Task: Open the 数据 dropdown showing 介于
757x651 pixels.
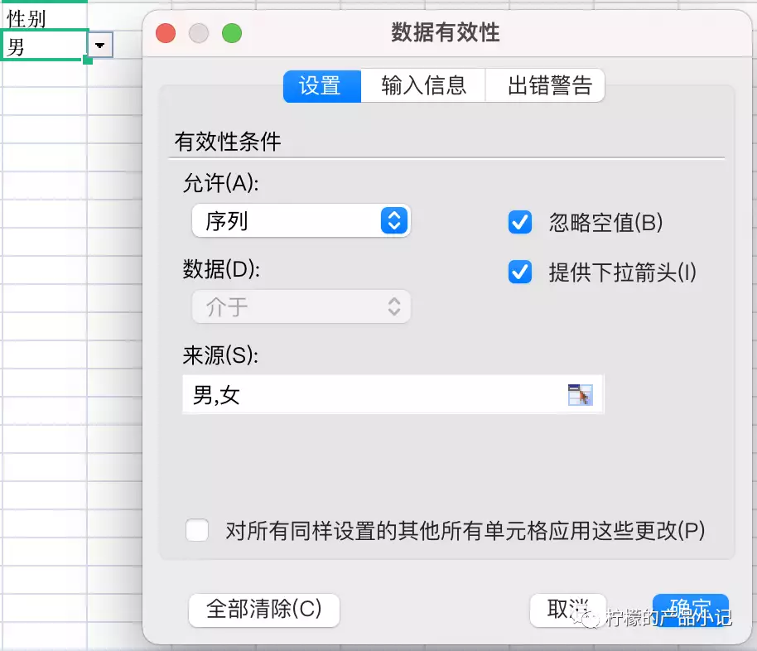Action: [301, 307]
